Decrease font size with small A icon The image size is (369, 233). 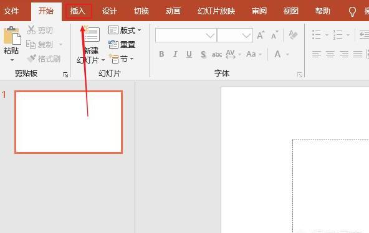[x=274, y=36]
